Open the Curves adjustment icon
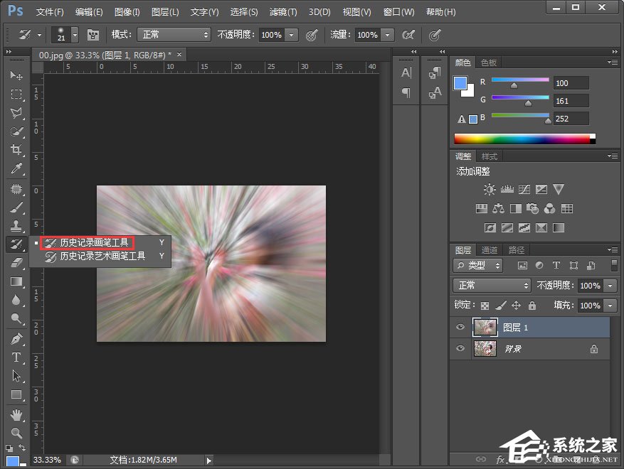 pyautogui.click(x=524, y=189)
